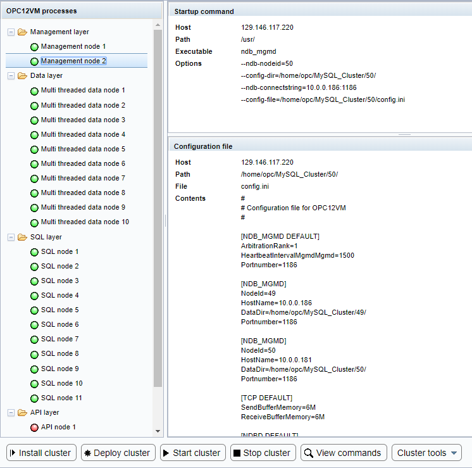Click status icon of SQL node 2
The width and height of the screenshot is (472, 468).
(34, 267)
